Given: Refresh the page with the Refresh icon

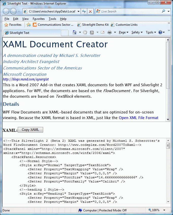Looking at the screenshot, I should click(84, 11).
